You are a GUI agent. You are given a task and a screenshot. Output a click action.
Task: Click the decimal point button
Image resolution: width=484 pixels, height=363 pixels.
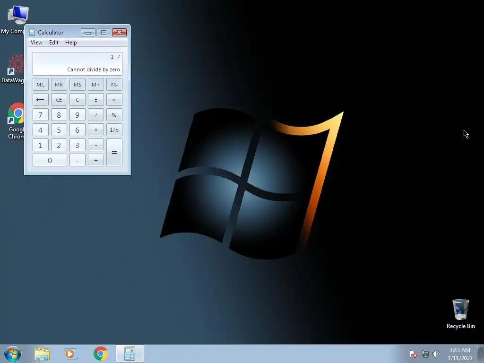click(78, 160)
